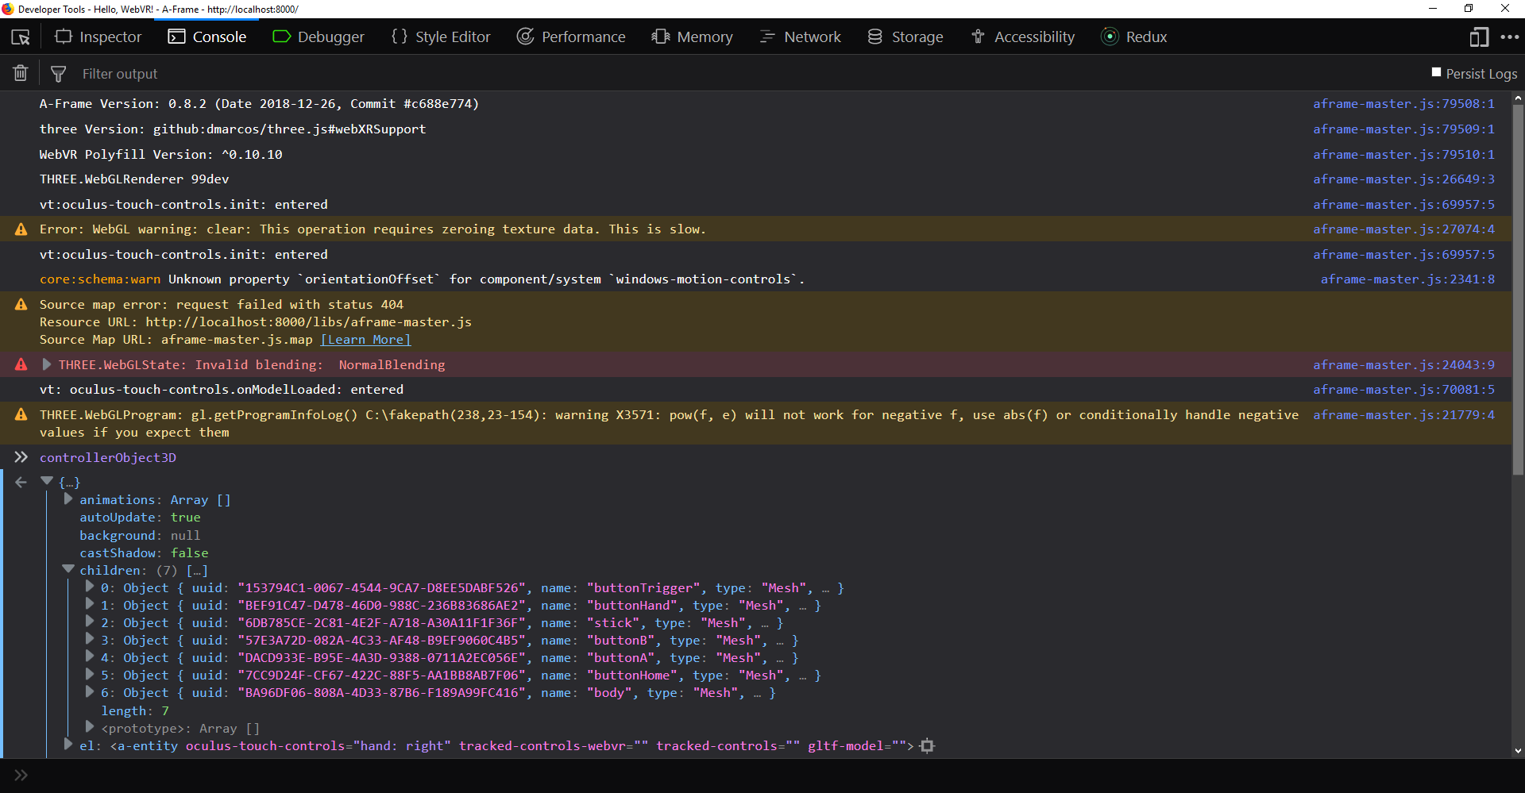The width and height of the screenshot is (1525, 793).
Task: Follow the Learn More source map link
Action: 365,339
